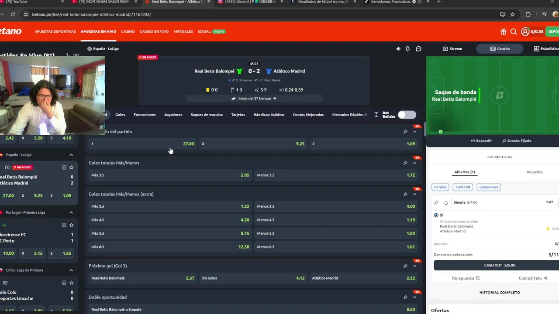The width and height of the screenshot is (559, 314).
Task: Favorite the Moreirense vs Porto match star
Action: tap(72, 225)
